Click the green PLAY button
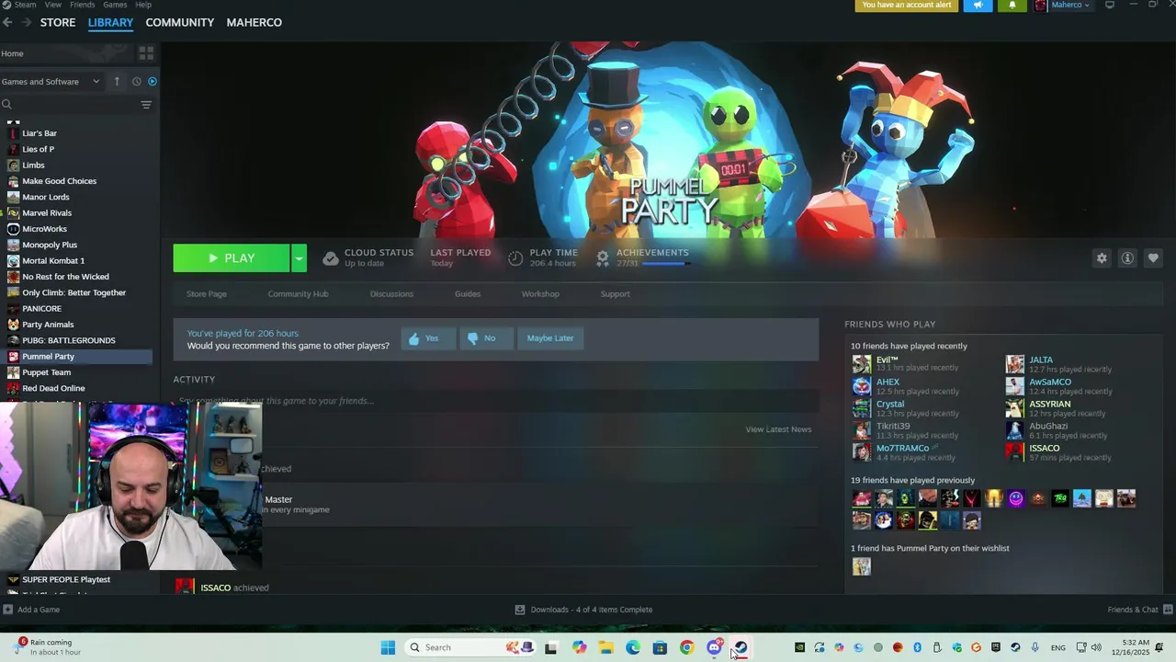This screenshot has width=1176, height=662. coord(232,258)
